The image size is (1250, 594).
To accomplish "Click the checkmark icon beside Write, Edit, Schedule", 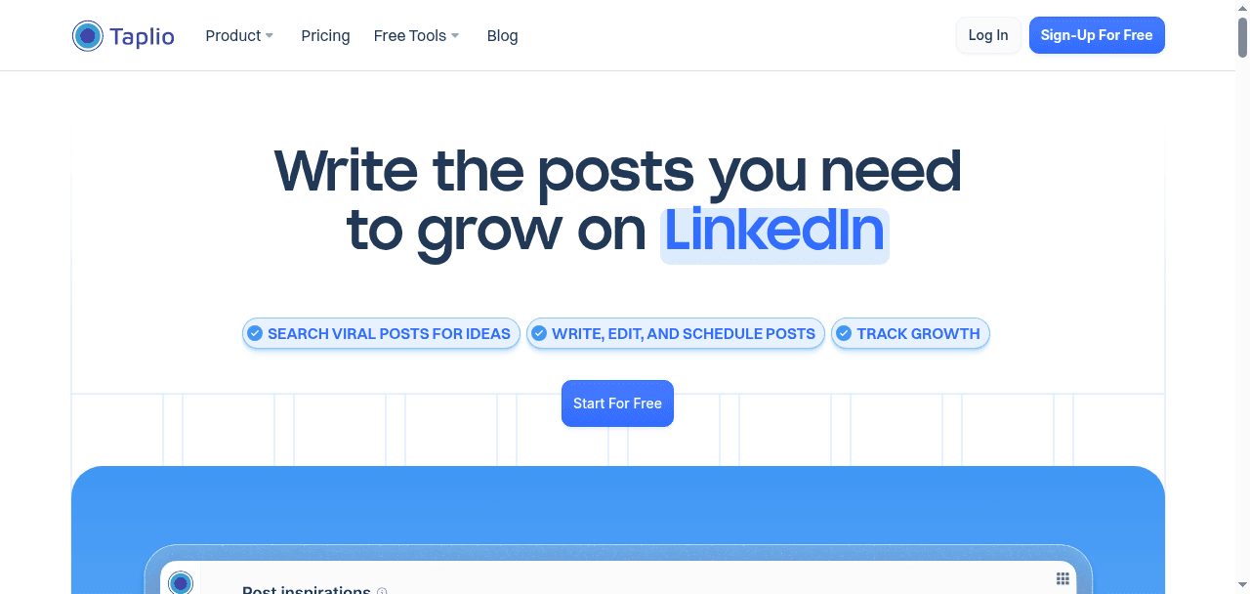I will 539,333.
